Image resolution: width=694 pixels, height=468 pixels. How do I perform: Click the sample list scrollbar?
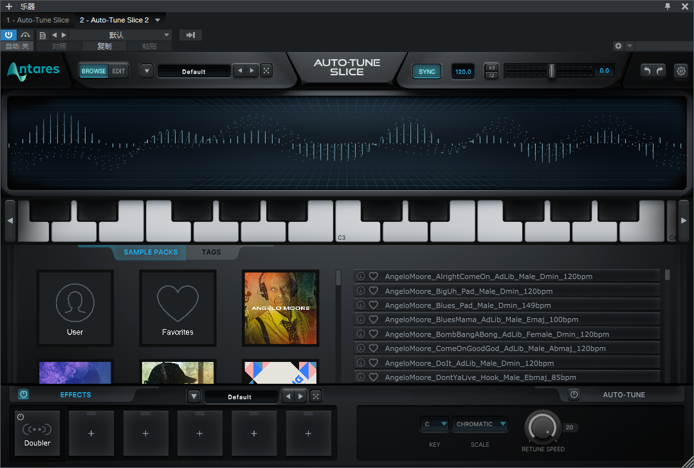click(x=667, y=274)
